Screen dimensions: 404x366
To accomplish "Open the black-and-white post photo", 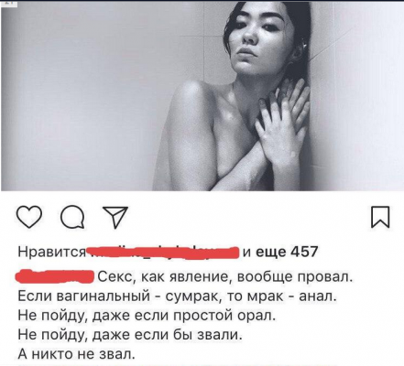I will pos(202,96).
